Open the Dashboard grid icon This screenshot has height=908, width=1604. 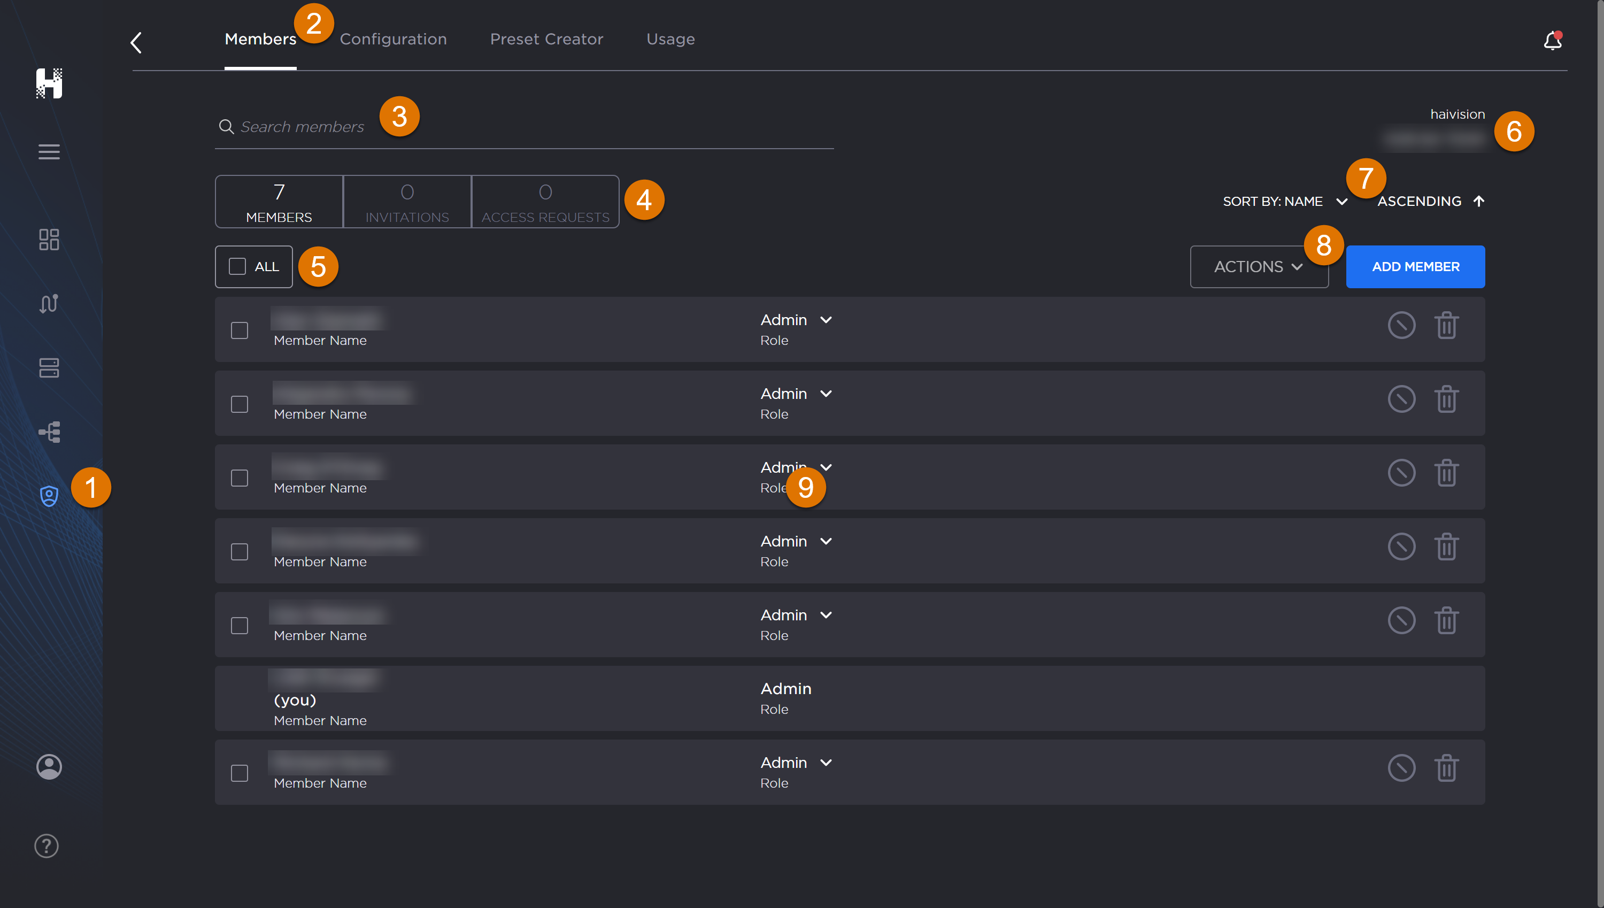pyautogui.click(x=49, y=240)
